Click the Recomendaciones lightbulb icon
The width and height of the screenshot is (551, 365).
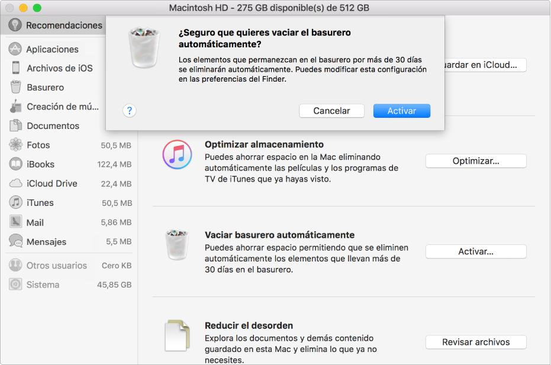tap(15, 25)
